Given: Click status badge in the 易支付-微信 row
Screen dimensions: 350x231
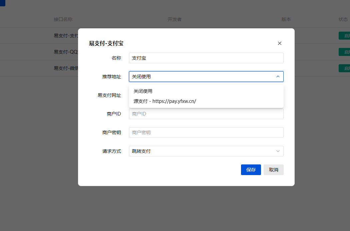Looking at the screenshot, I should click(344, 68).
